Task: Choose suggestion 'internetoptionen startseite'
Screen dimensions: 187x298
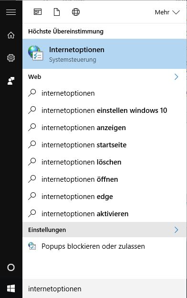Action: point(104,145)
